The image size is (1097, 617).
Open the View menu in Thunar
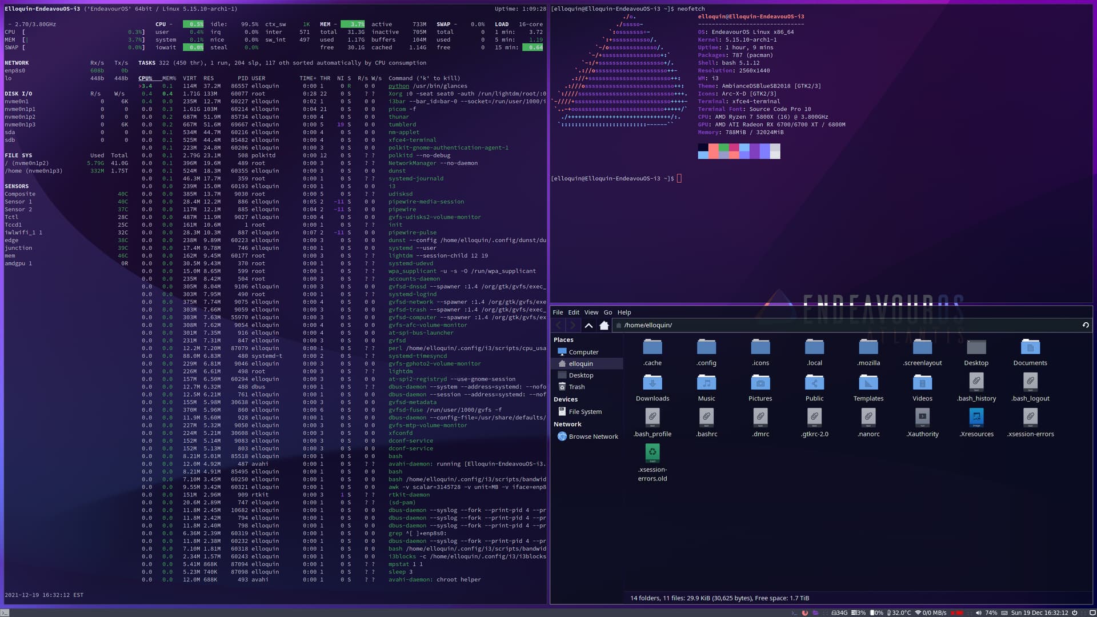click(x=591, y=312)
